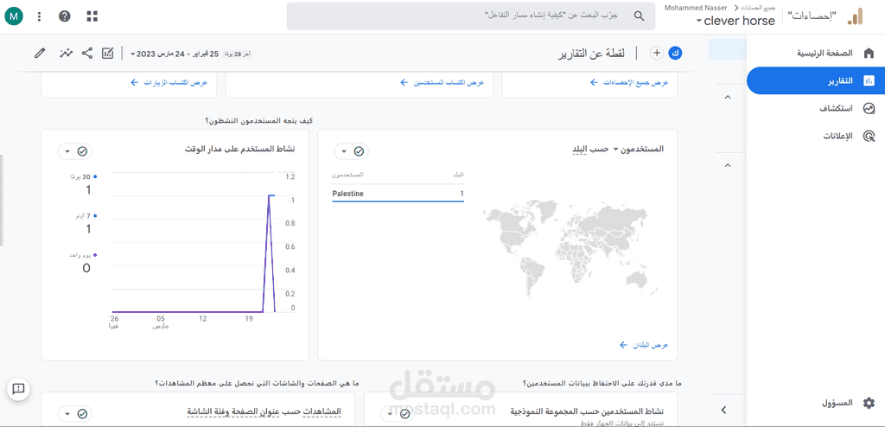Click the explore compass icon in the sidebar
The height and width of the screenshot is (427, 885).
869,108
